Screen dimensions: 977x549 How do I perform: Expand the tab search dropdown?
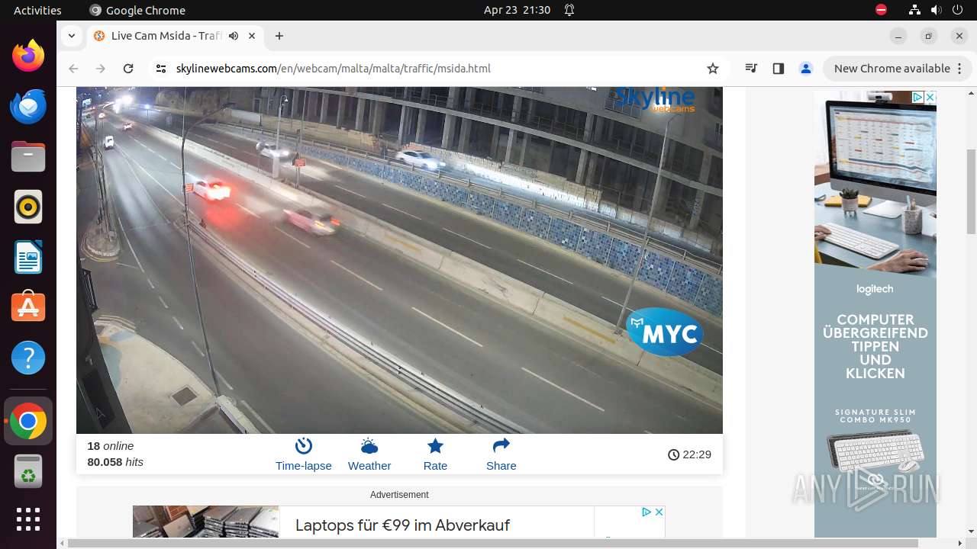71,36
